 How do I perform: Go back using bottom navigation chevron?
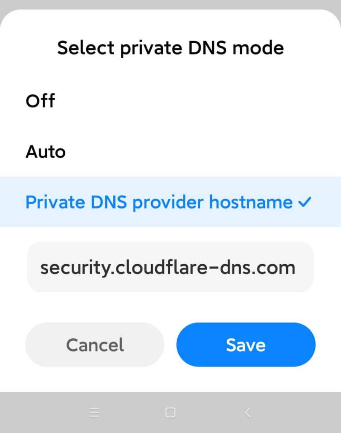(248, 412)
